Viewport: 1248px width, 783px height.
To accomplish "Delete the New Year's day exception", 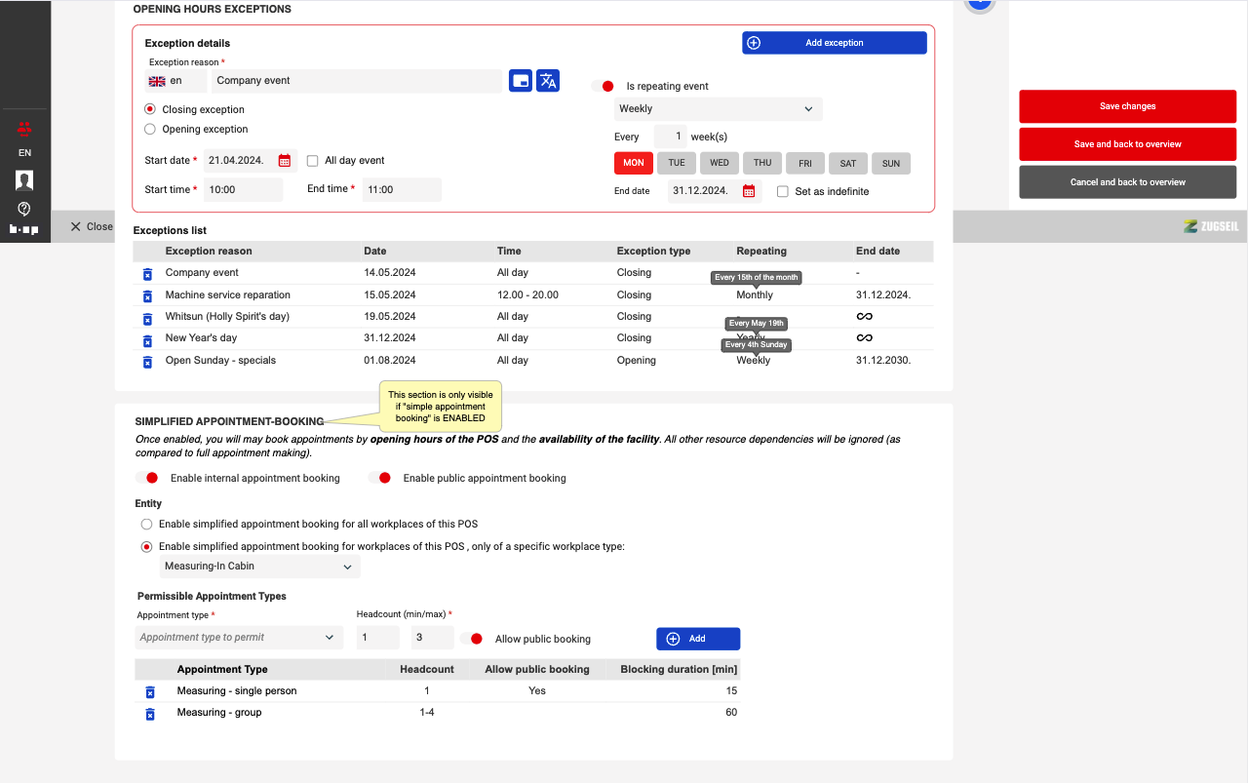I will pyautogui.click(x=147, y=340).
